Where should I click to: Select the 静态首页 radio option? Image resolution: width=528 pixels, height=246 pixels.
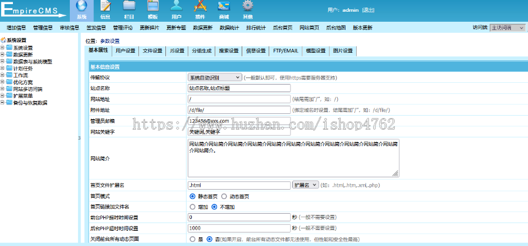pos(192,196)
